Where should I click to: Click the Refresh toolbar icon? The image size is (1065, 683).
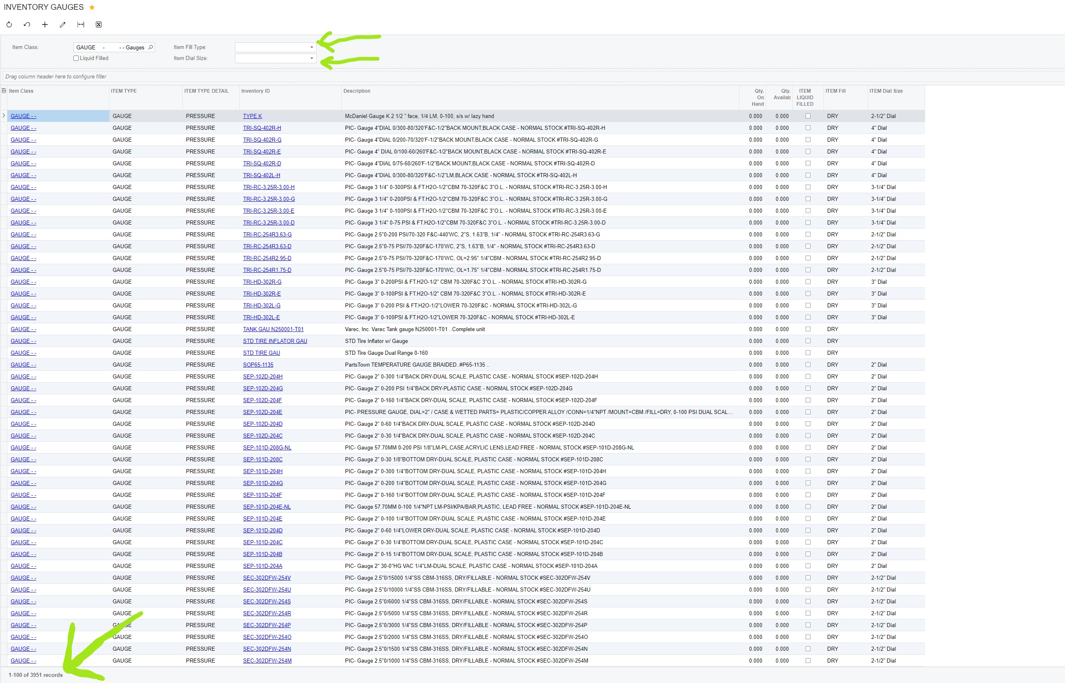tap(9, 24)
